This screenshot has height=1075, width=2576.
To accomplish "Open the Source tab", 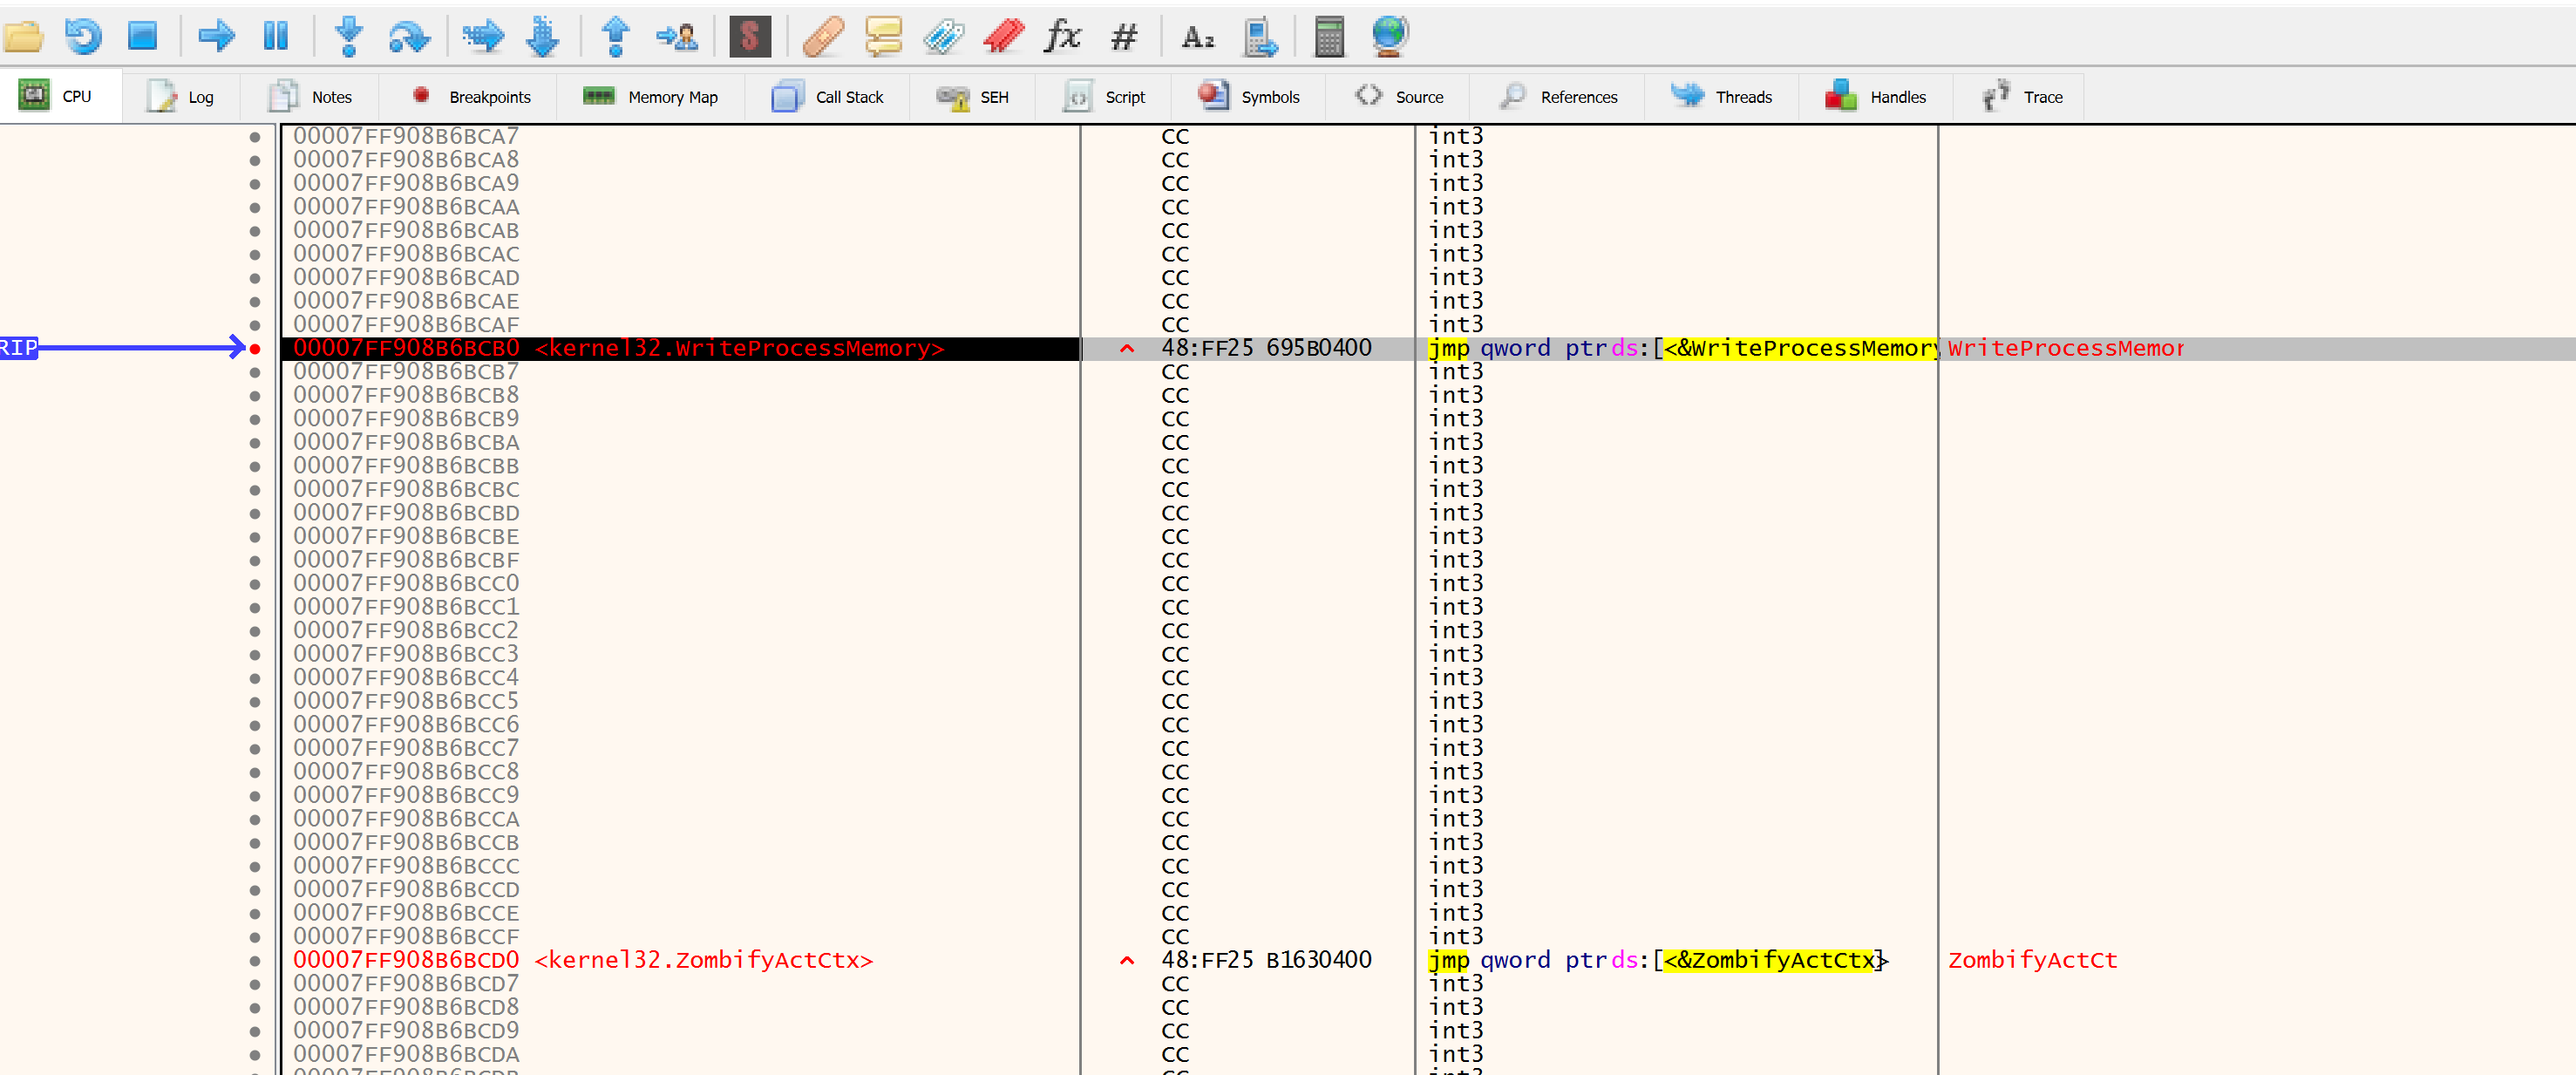I will point(1399,97).
